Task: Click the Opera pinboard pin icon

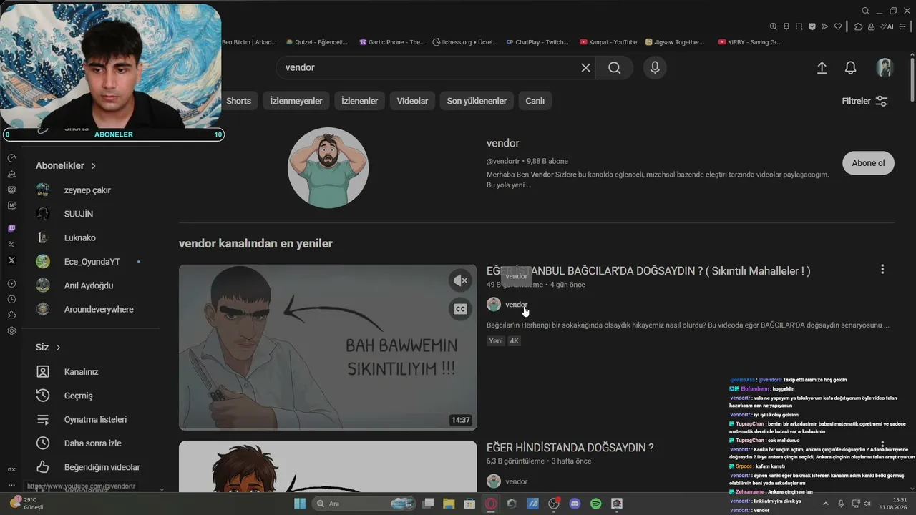Action: coord(786,26)
